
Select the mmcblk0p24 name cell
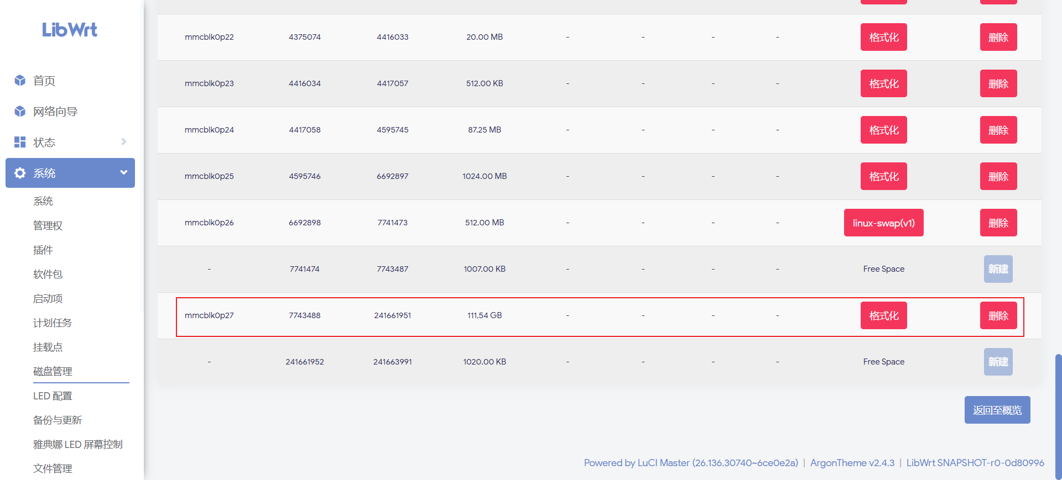coord(209,130)
